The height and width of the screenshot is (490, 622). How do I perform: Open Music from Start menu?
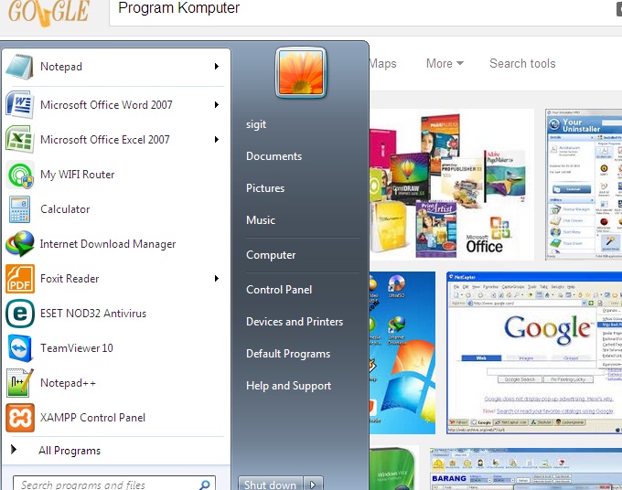(x=261, y=220)
